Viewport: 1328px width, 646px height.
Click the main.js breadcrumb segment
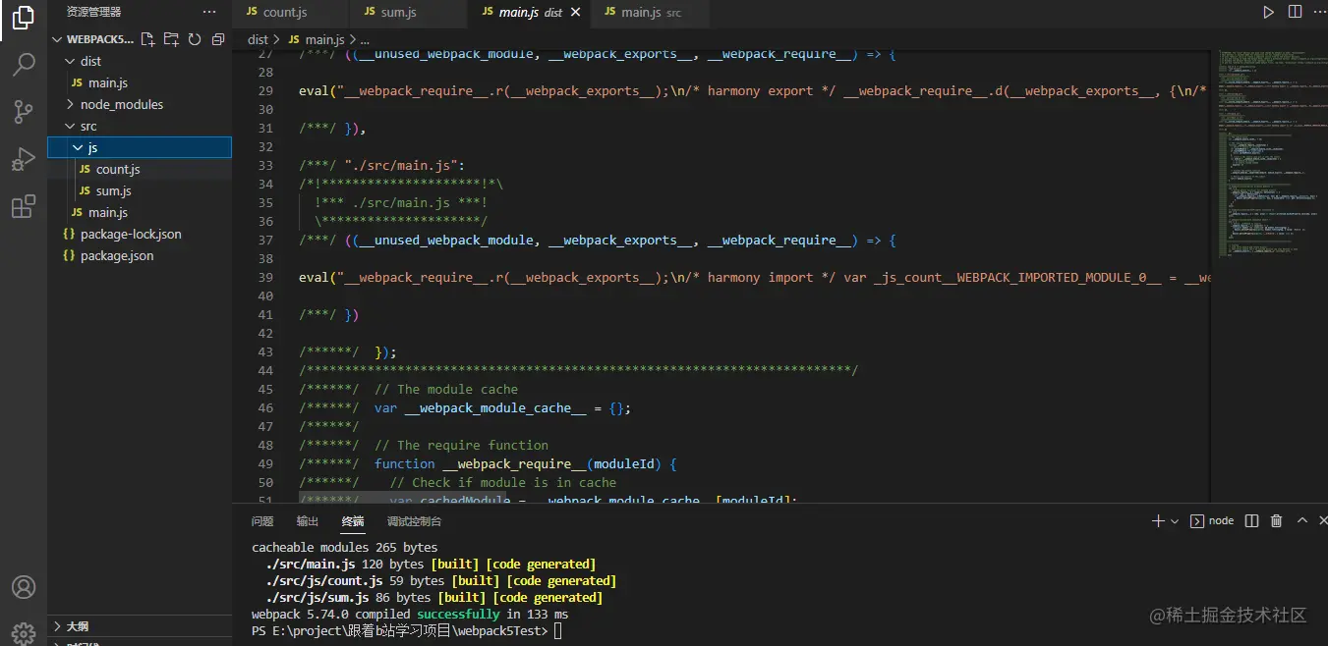click(316, 39)
